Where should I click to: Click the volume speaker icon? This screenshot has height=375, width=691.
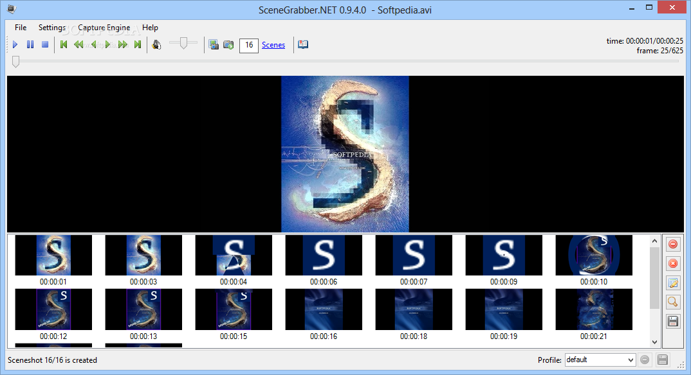(156, 44)
